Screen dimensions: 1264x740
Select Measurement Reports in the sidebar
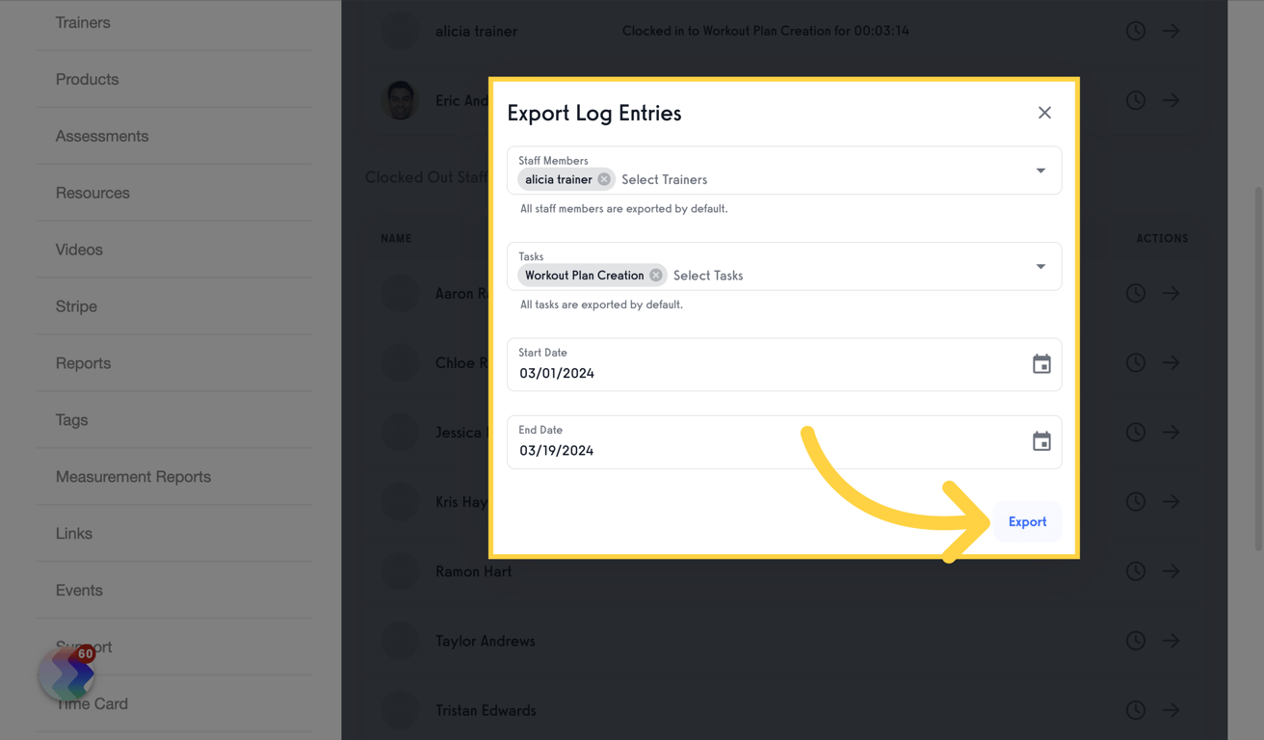pos(133,476)
